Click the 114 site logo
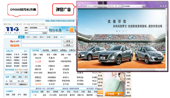This screenshot has height=98, width=170. (x=13, y=30)
